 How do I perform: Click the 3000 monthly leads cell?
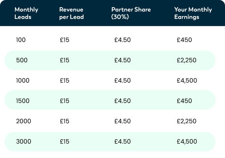point(23,142)
